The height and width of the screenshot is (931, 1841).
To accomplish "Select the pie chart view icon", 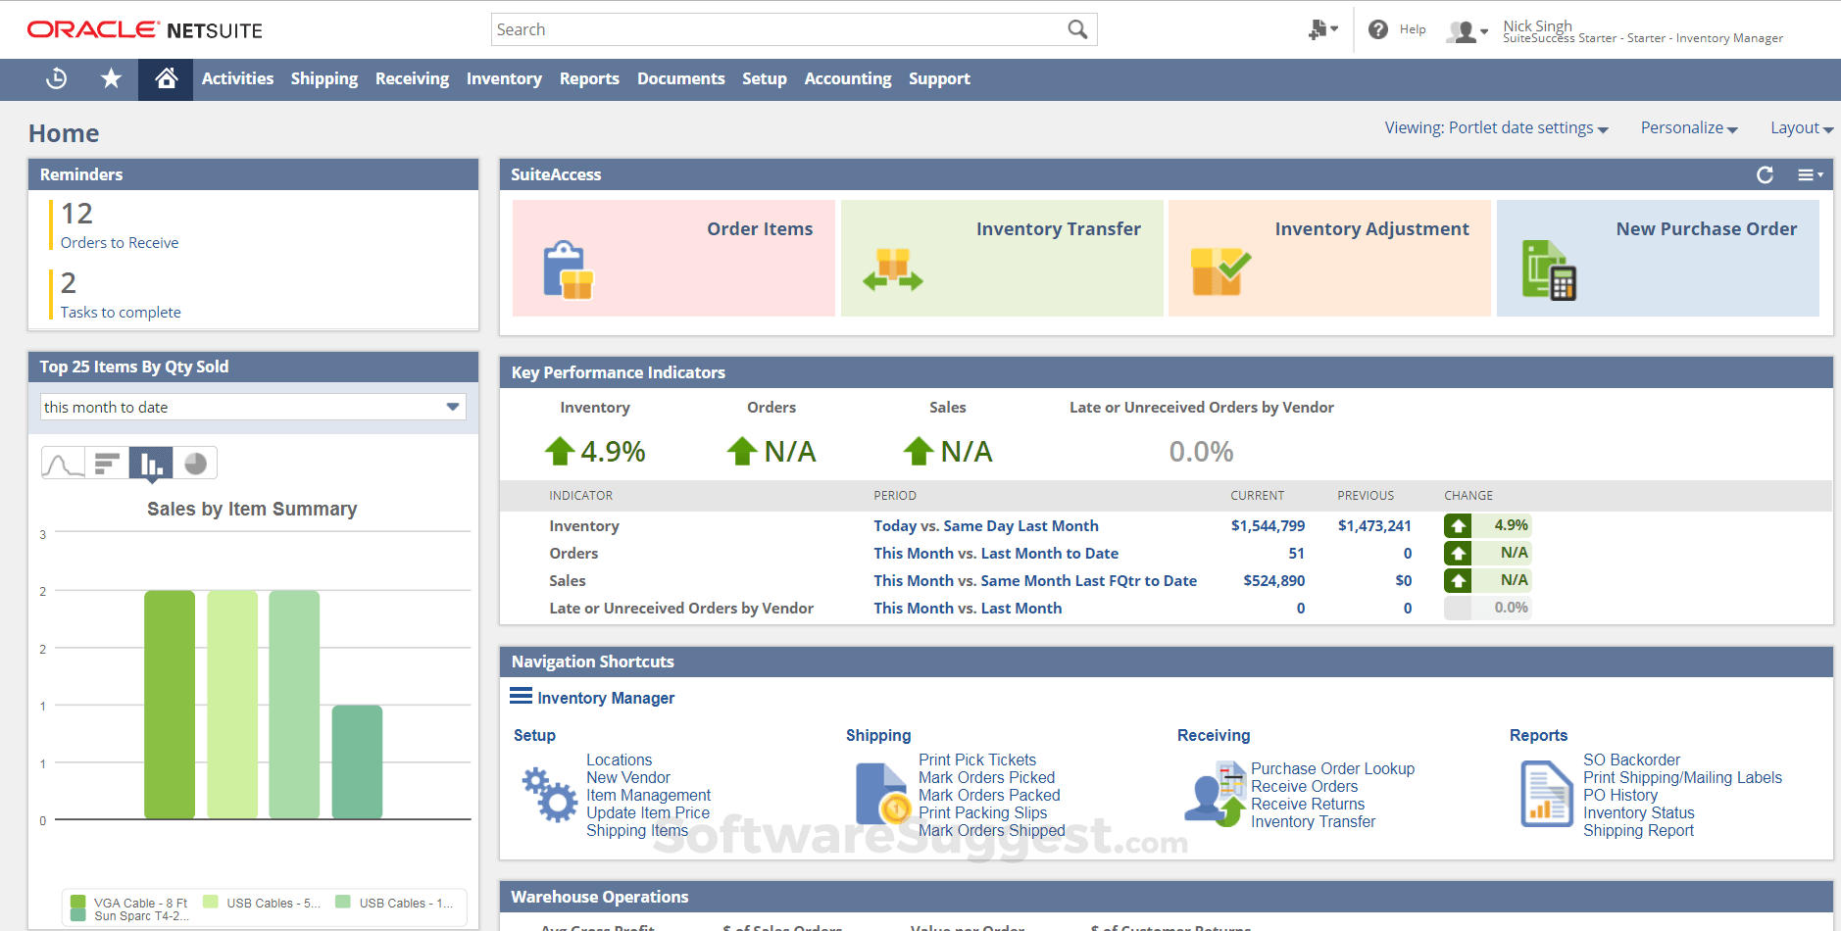I will [196, 463].
